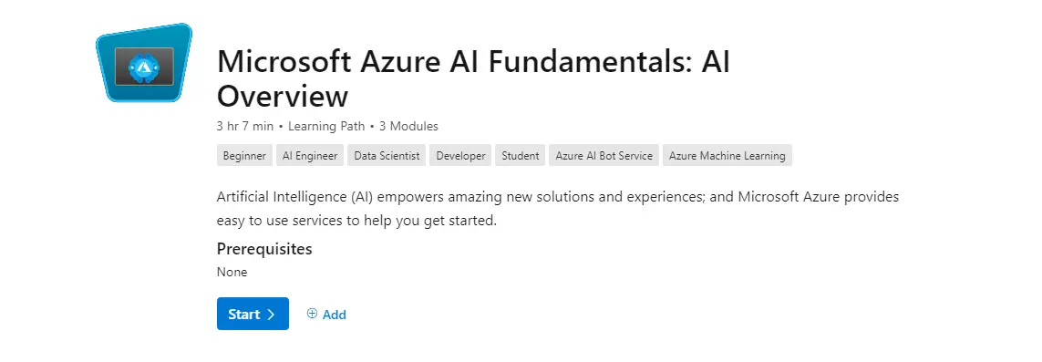Click the chevron arrow inside Start button

coord(271,315)
